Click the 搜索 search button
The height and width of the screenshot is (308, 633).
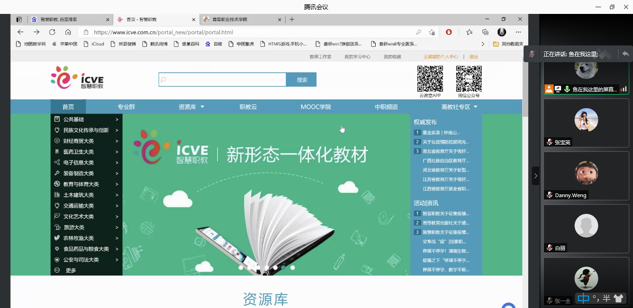point(301,80)
